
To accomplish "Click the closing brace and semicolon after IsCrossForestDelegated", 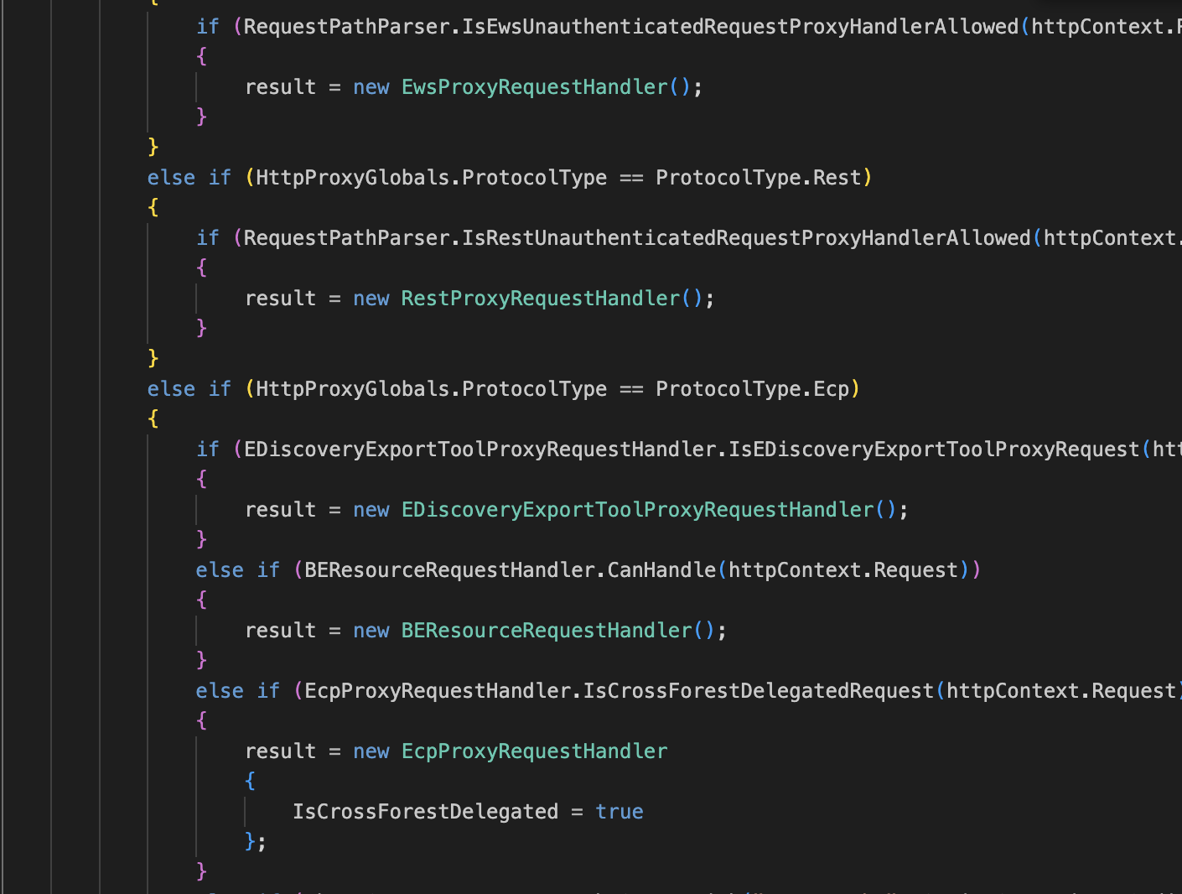I will [x=255, y=841].
